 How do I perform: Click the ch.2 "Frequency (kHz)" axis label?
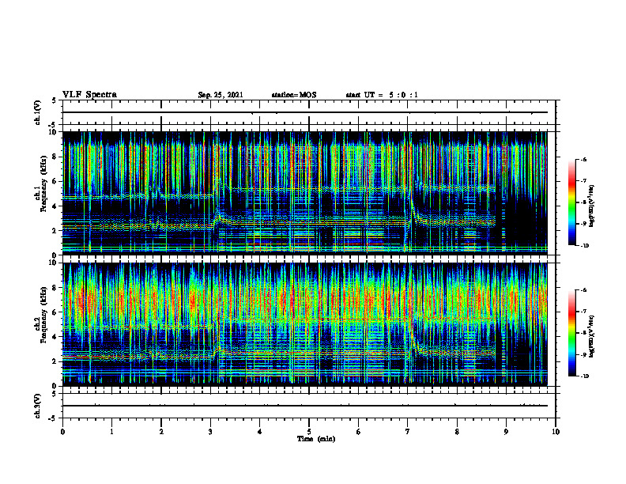pyautogui.click(x=44, y=314)
